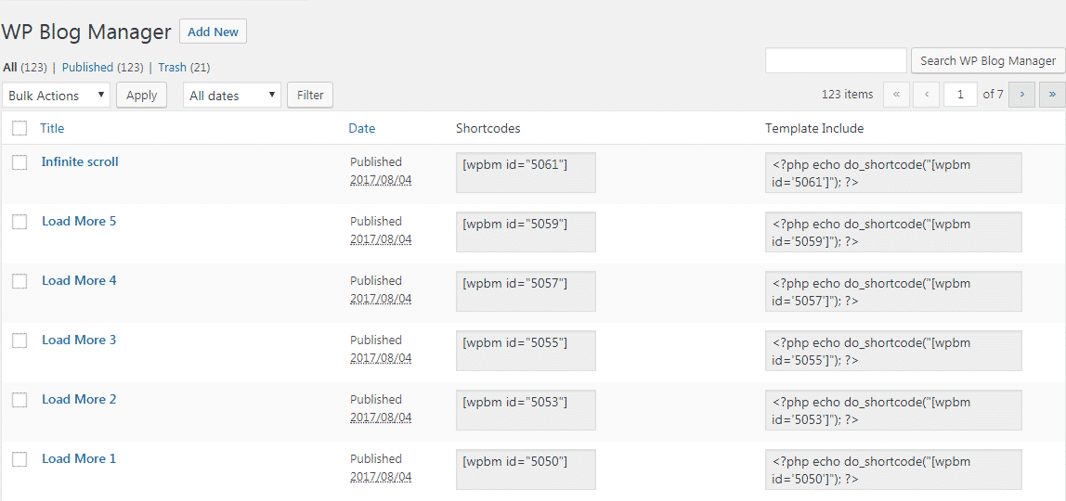Focus the search text field
This screenshot has width=1066, height=501.
(837, 60)
